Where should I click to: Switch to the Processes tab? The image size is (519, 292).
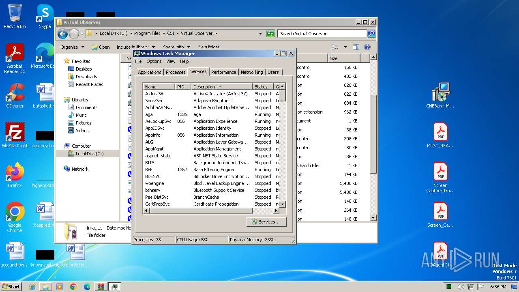coord(176,72)
